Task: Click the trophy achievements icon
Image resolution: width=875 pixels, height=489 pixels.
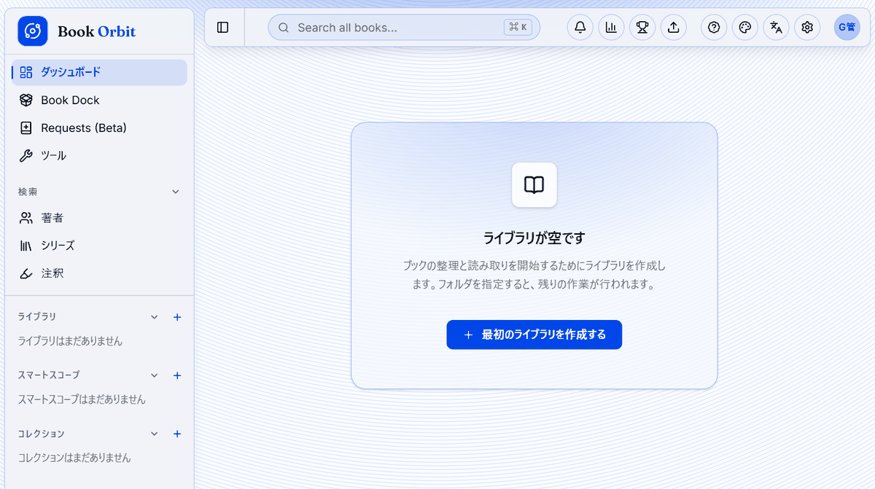Action: 642,28
